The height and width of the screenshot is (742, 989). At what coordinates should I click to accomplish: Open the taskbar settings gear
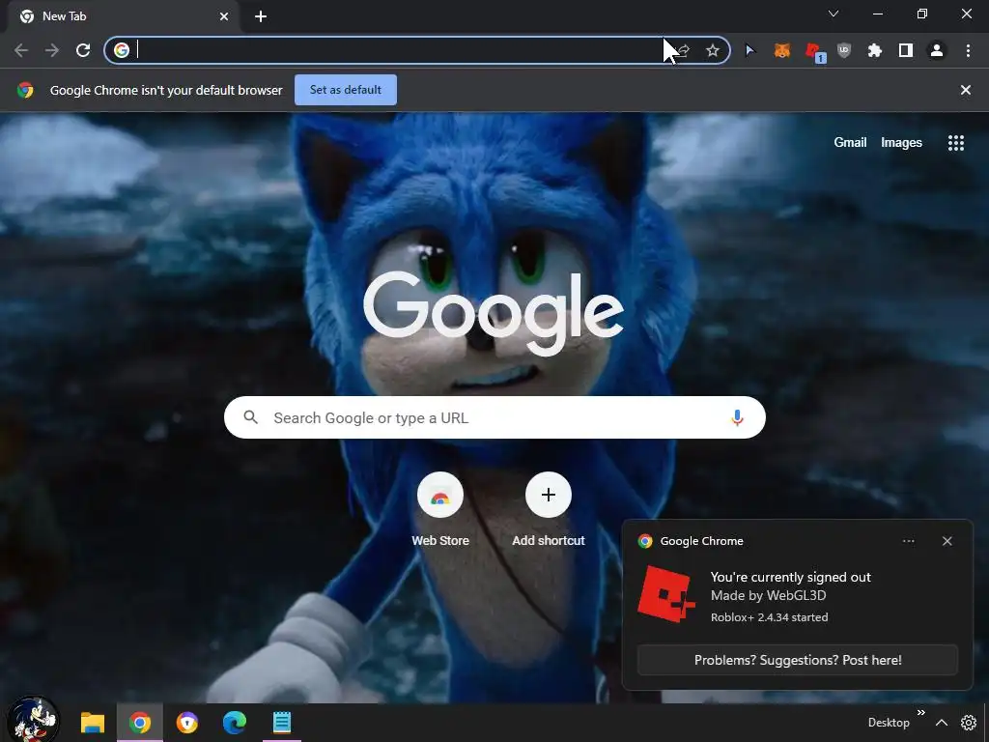click(x=969, y=723)
